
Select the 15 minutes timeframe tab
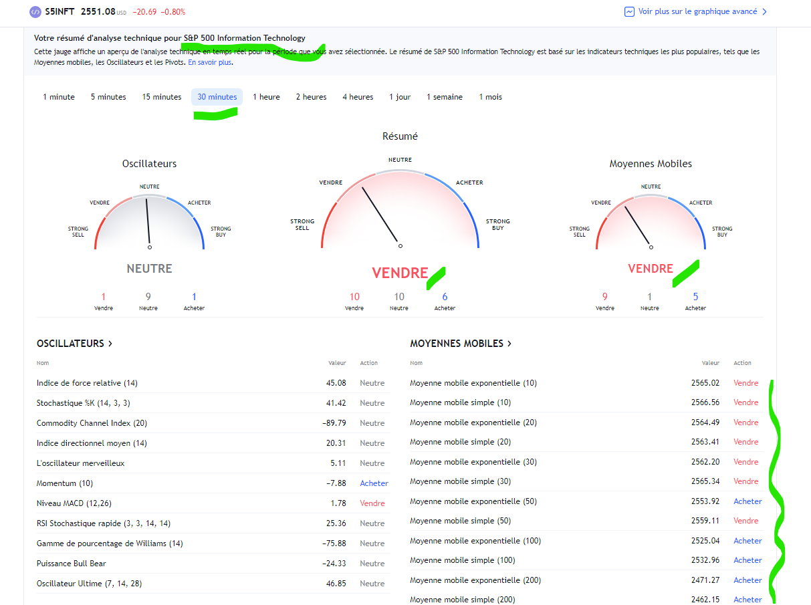tap(162, 97)
